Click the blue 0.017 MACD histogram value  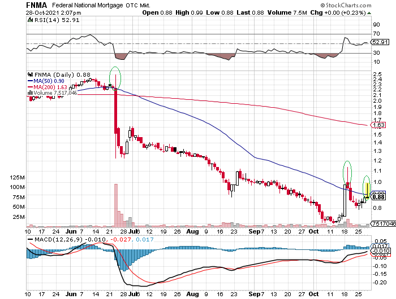click(144, 239)
